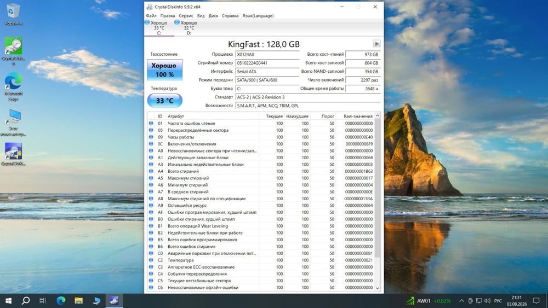Screen dimensions: 548x308
Task: Show hidden tray icons chevron
Action: pyautogui.click(x=461, y=301)
